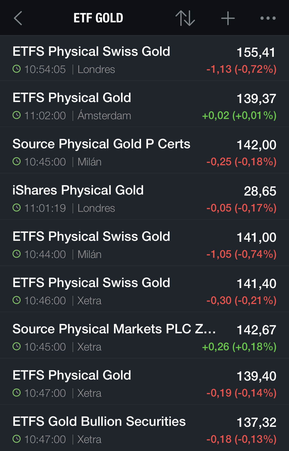
Task: Tap the clock icon next to 11:02:00
Action: coord(17,115)
